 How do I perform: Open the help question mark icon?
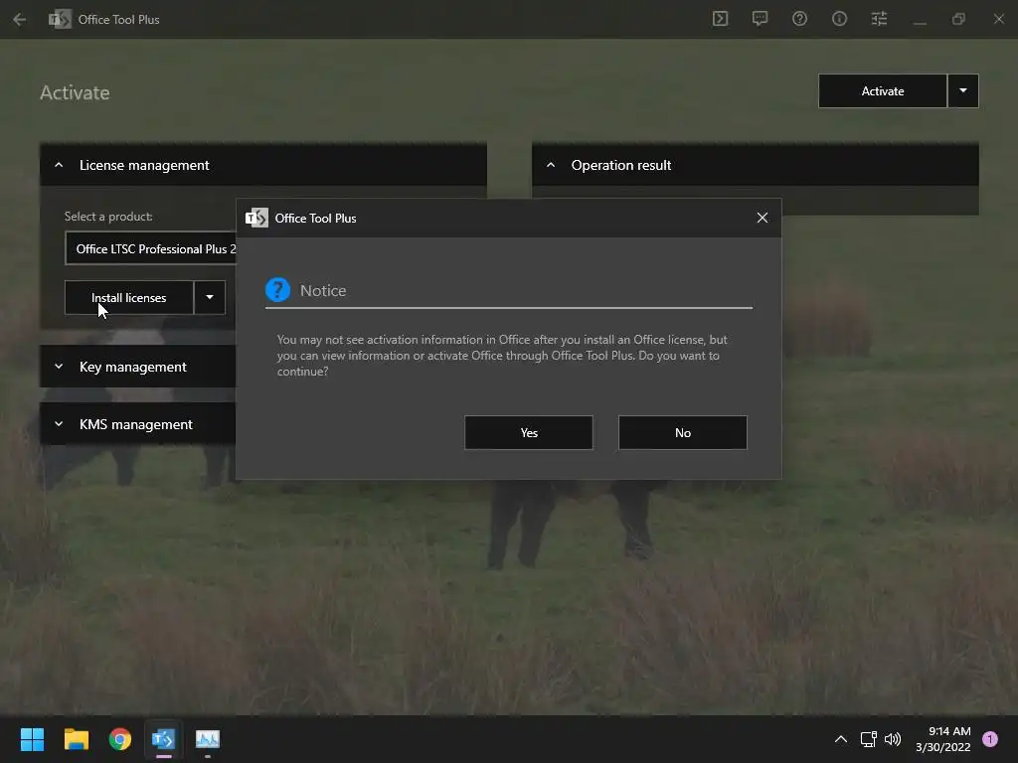800,19
